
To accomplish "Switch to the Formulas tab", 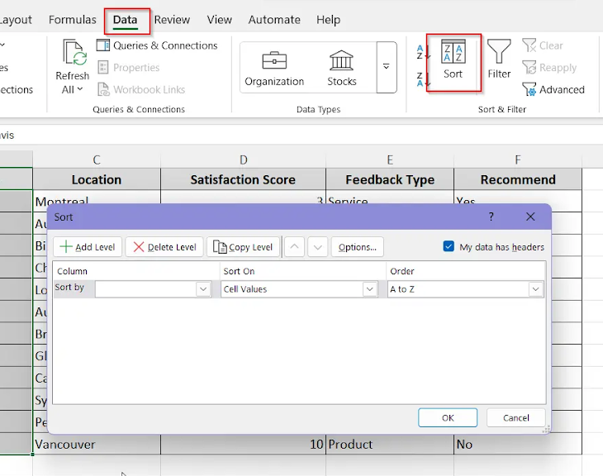I will pyautogui.click(x=73, y=20).
